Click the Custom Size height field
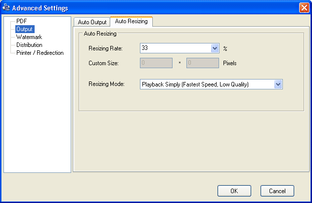Screen dimensions: 312x203 pos(203,63)
